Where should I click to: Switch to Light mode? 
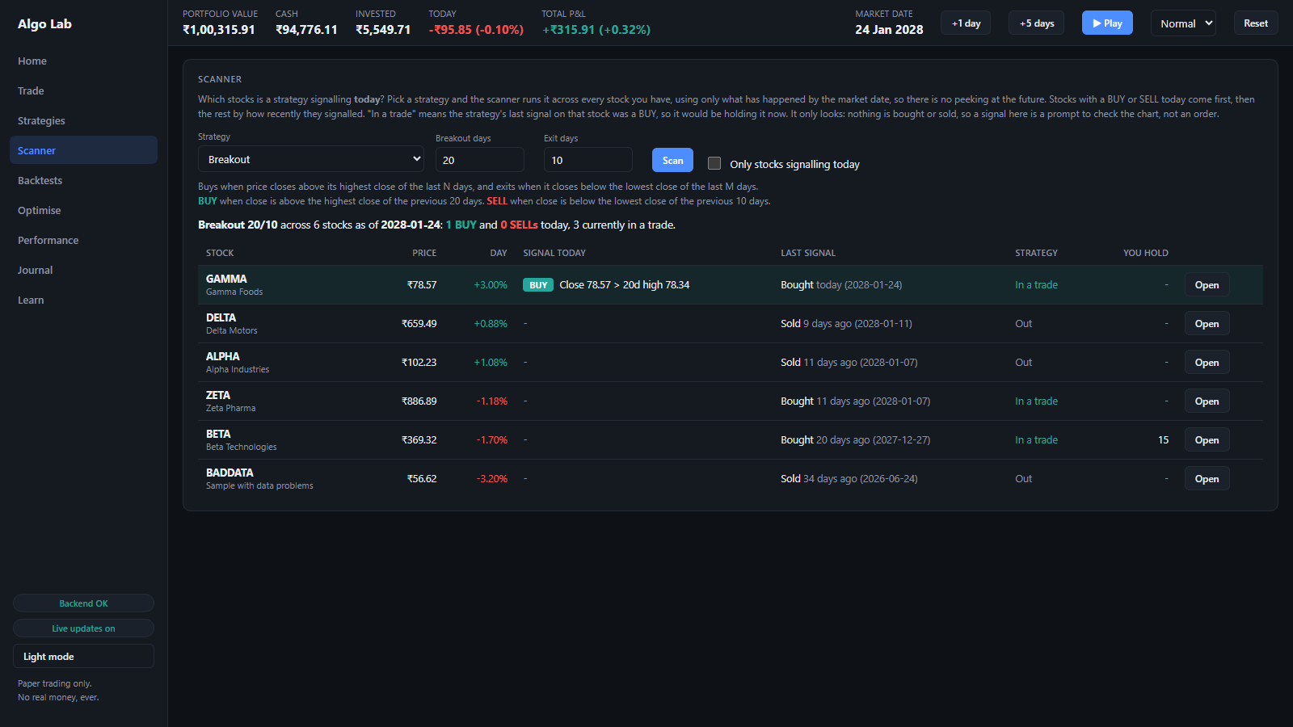[83, 656]
